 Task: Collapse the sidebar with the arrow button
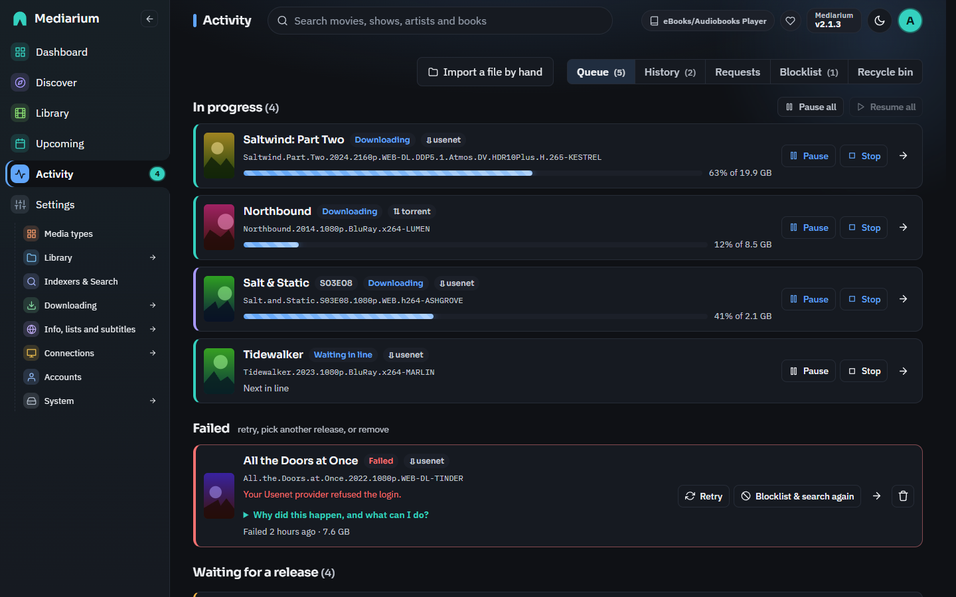click(x=149, y=19)
